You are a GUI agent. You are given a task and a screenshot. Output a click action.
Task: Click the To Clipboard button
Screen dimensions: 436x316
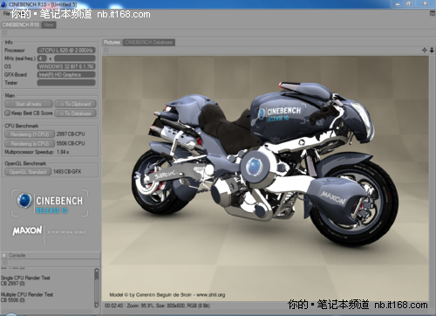(x=75, y=104)
